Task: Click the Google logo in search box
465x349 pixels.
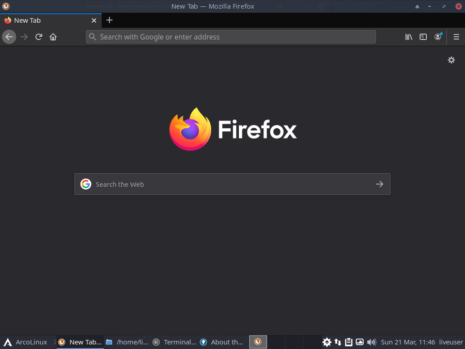Action: click(x=86, y=184)
